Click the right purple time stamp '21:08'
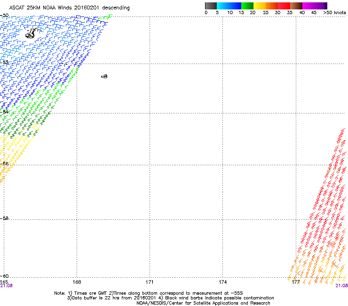This screenshot has height=306, width=348. click(341, 286)
